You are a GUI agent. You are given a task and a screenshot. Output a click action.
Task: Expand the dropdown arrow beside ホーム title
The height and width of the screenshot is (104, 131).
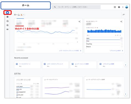[24, 15]
